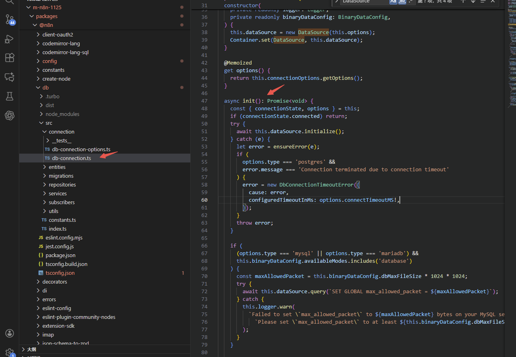Click 'init' method name on line 47
The width and height of the screenshot is (516, 357).
tap(249, 101)
